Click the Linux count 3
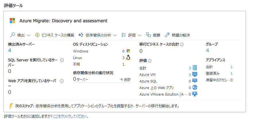Screen dimensions: 253x123 pos(123,58)
